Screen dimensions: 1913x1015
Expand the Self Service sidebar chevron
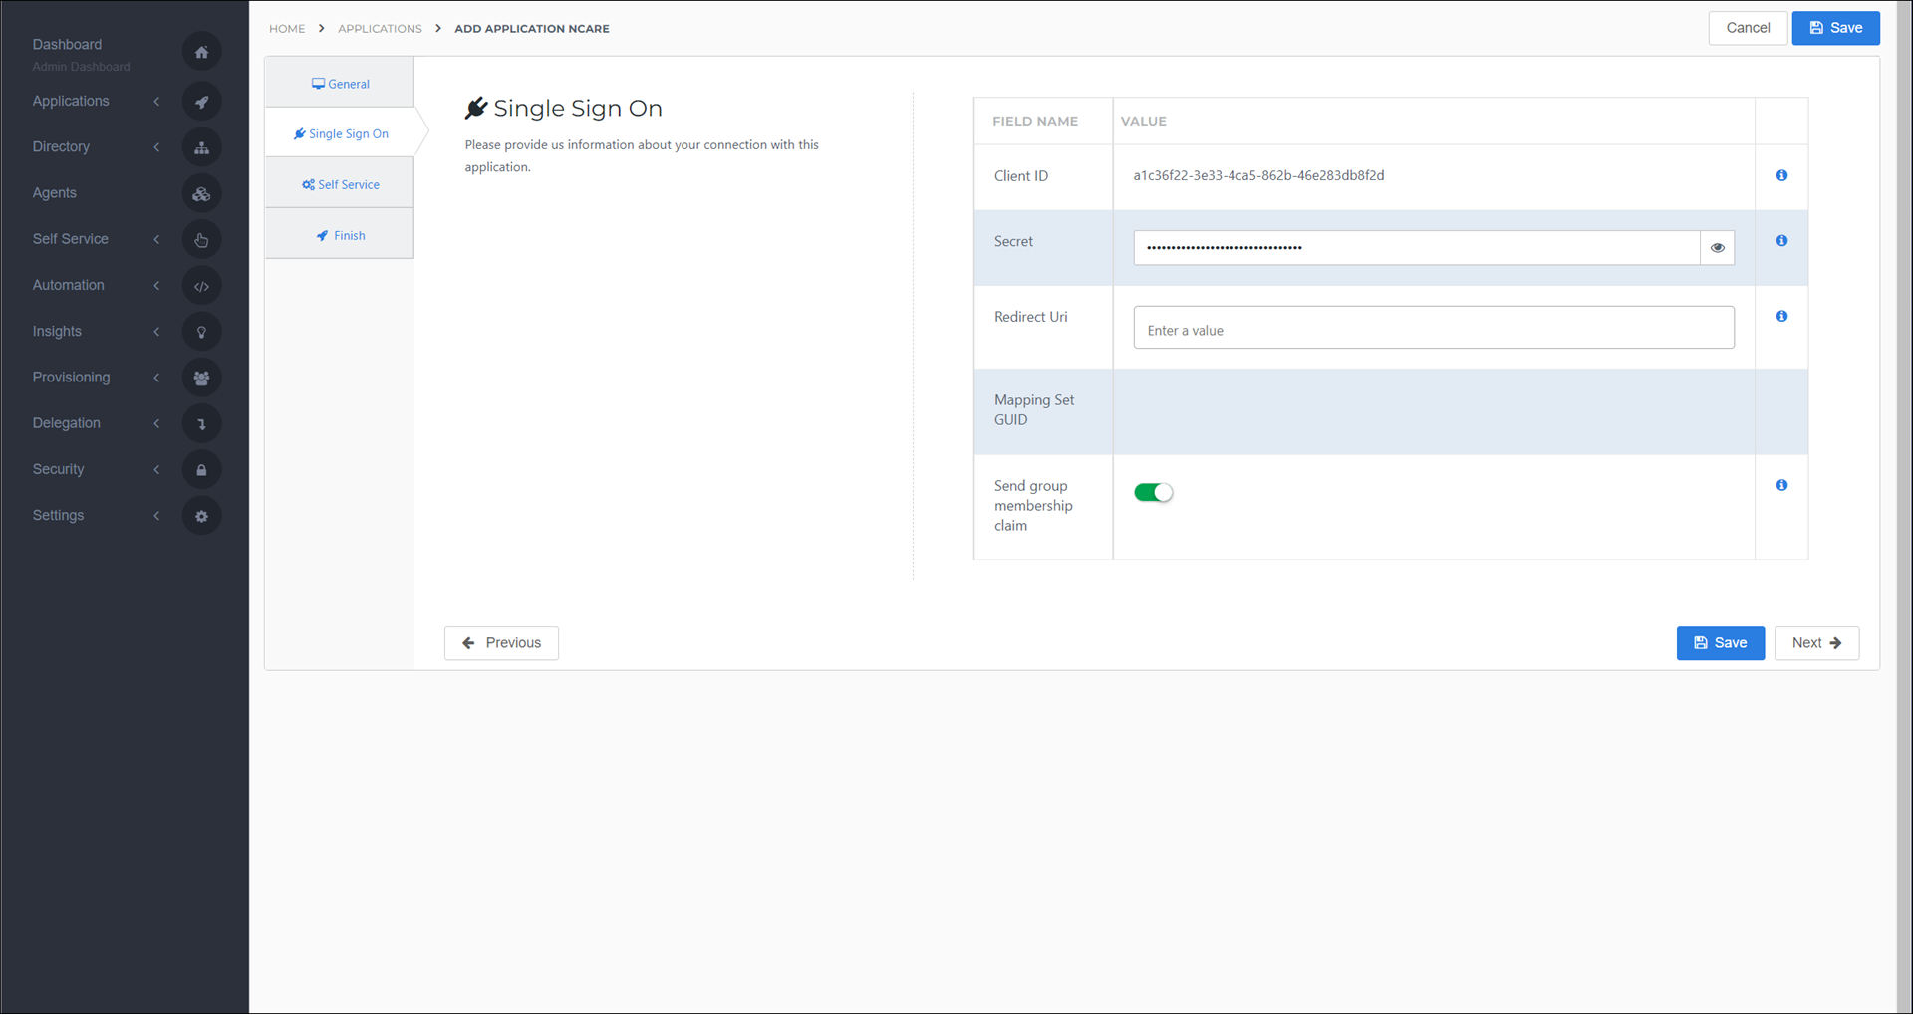click(156, 239)
